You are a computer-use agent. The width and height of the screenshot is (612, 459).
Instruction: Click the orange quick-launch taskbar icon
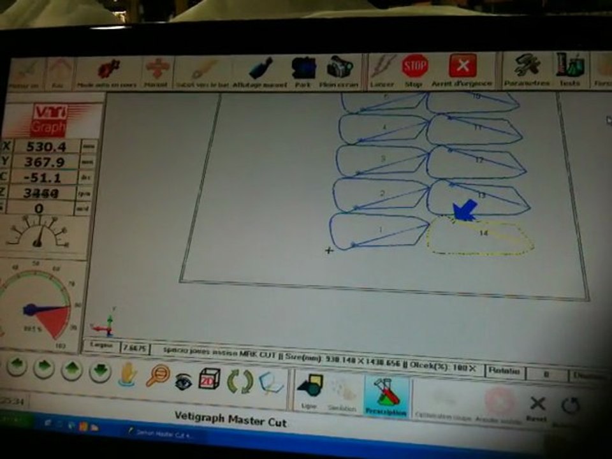[x=84, y=425]
